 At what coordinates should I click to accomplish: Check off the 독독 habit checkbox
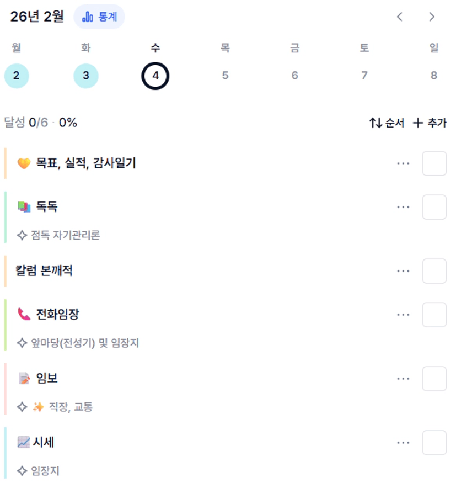pos(434,207)
